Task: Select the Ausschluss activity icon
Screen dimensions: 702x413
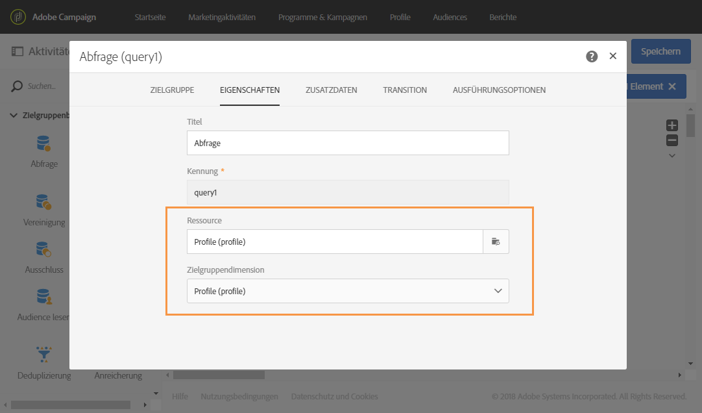Action: point(43,249)
